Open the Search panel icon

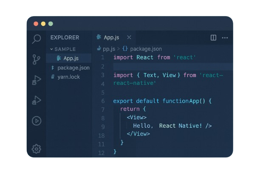pos(37,39)
